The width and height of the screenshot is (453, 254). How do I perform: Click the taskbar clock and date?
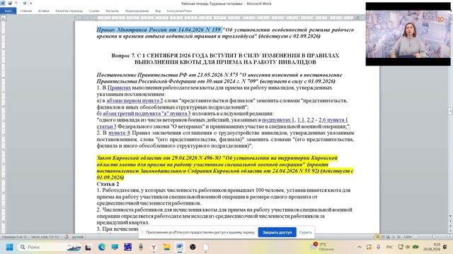tap(432, 247)
